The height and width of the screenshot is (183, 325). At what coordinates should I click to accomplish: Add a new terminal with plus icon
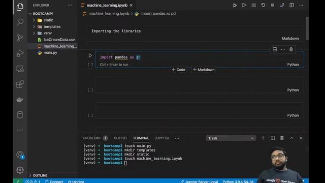(263, 138)
